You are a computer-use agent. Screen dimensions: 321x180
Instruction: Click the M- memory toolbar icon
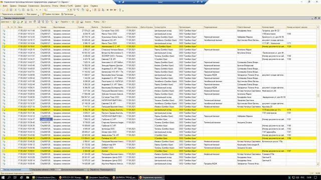[115, 10]
